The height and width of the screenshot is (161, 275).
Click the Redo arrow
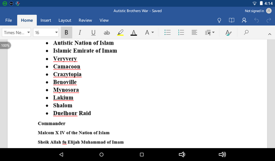click(x=269, y=20)
